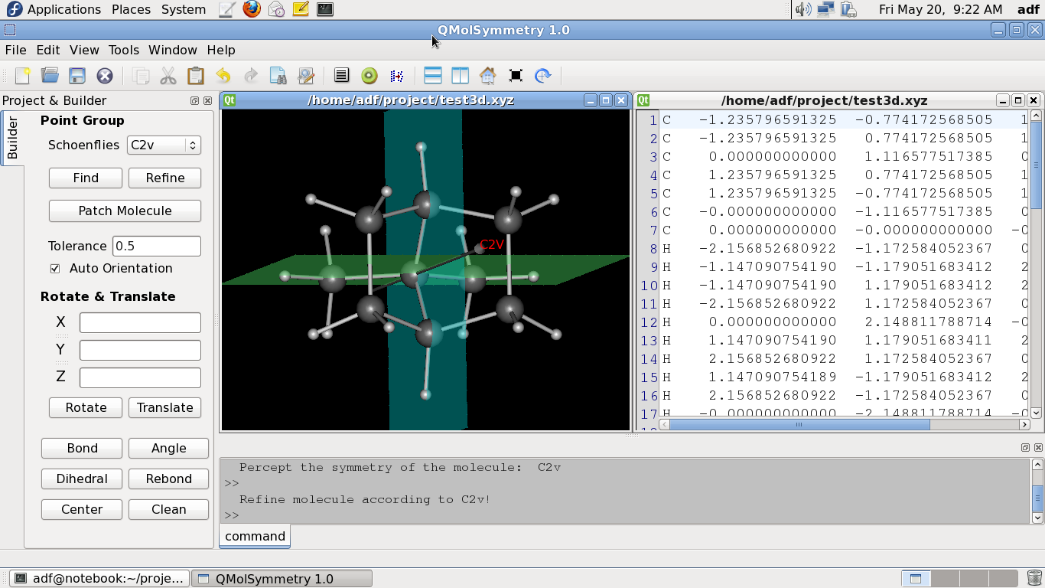Open the Window menu
The image size is (1045, 588).
[x=172, y=50]
